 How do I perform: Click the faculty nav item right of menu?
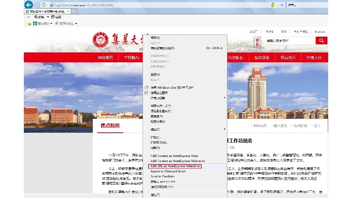236,58
